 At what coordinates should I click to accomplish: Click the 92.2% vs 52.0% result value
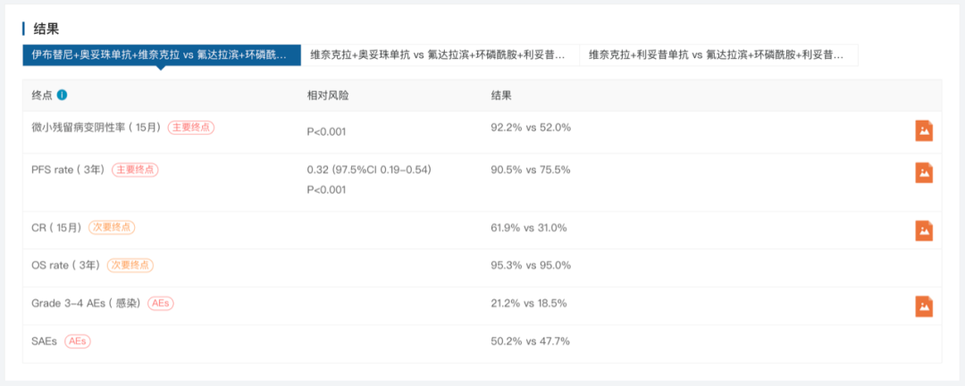[531, 128]
